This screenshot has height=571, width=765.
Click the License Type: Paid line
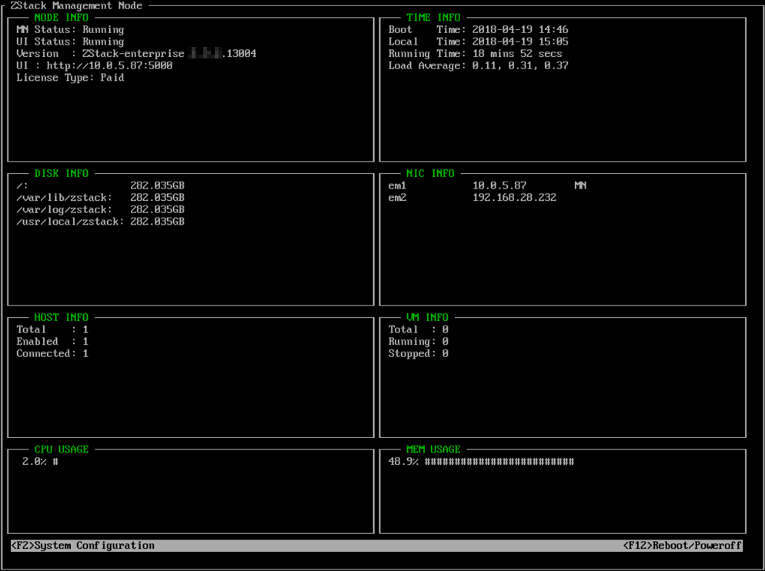point(70,78)
